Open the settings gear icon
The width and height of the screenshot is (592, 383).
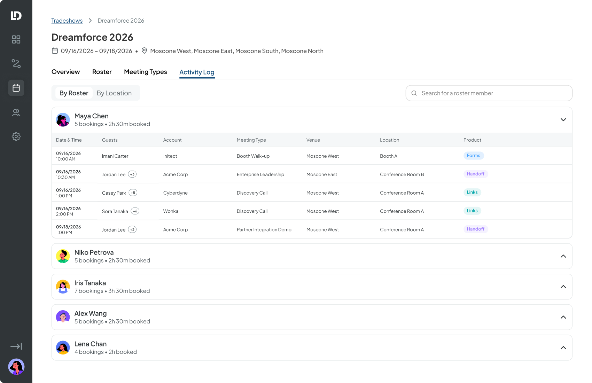click(x=16, y=136)
